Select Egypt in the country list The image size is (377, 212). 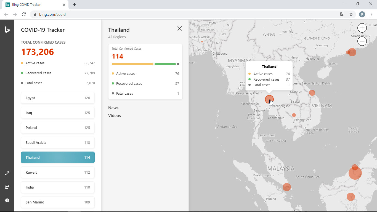coord(58,98)
